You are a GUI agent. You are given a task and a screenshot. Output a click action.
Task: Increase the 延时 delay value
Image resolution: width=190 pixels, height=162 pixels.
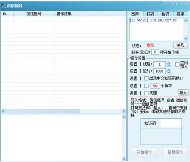169,70
